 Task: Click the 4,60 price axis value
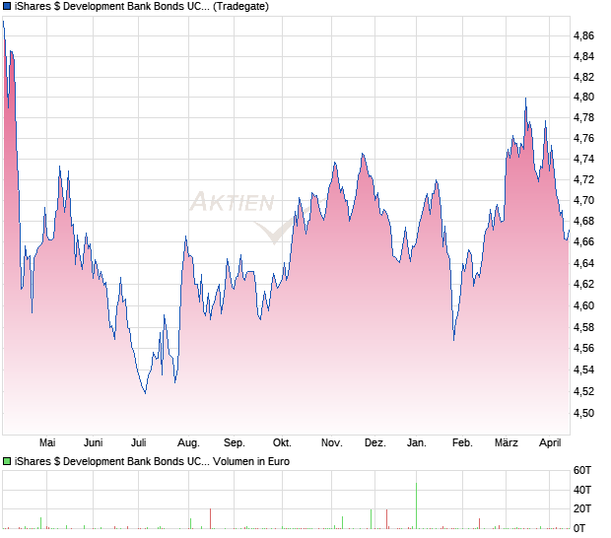[x=583, y=306]
